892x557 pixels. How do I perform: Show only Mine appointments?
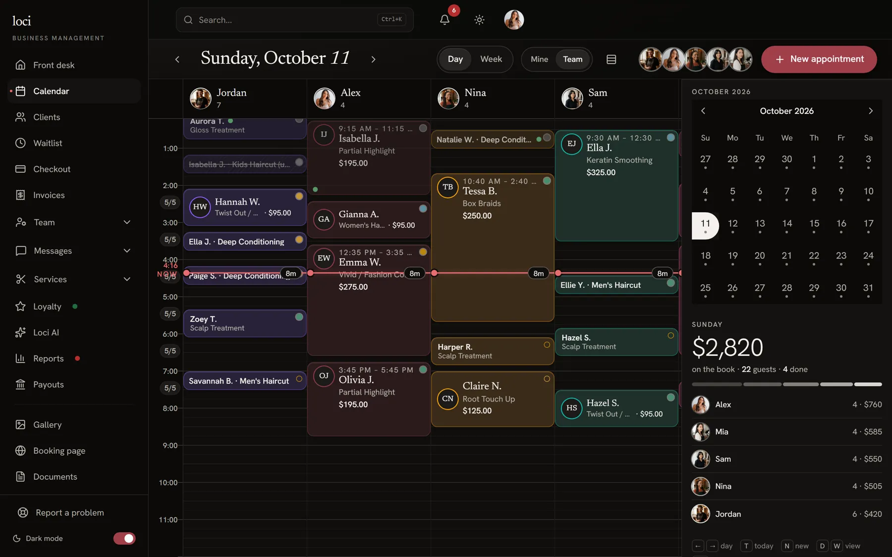pyautogui.click(x=539, y=59)
